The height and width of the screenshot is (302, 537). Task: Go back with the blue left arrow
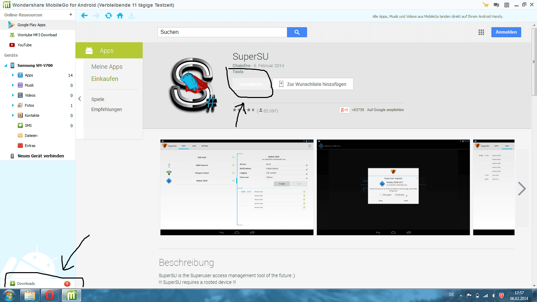tap(84, 15)
